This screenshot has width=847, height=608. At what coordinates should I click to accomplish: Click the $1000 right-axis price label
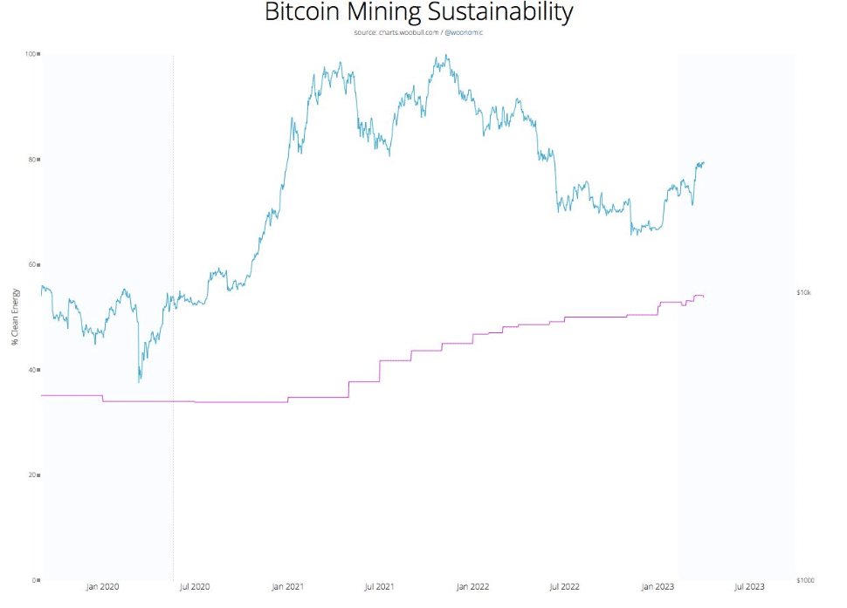pos(806,580)
